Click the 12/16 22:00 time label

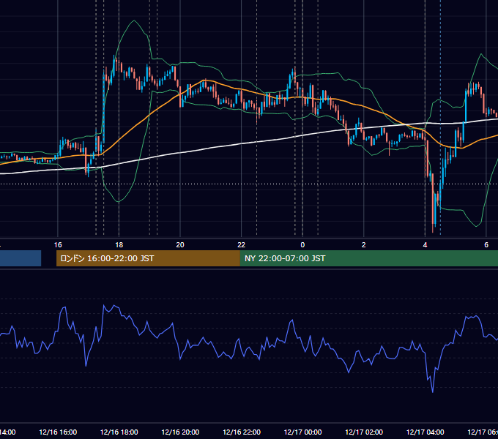[242, 432]
